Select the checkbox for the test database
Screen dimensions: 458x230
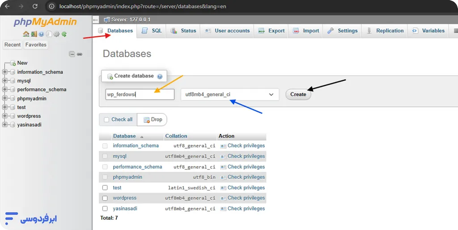[x=105, y=188]
